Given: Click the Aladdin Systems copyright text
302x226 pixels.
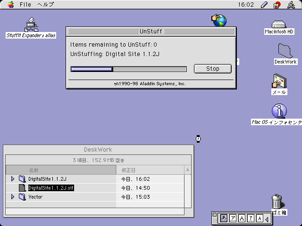Looking at the screenshot, I should 150,84.
